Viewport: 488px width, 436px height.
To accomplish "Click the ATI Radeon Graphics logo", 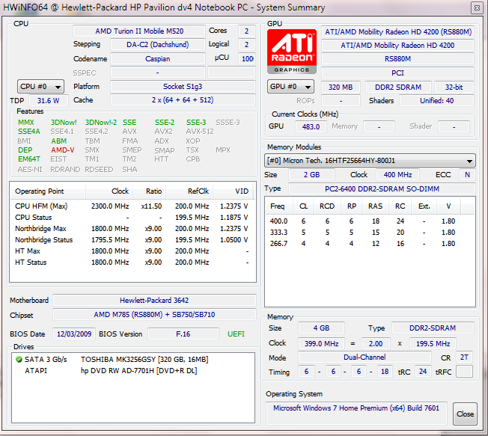I will 292,52.
